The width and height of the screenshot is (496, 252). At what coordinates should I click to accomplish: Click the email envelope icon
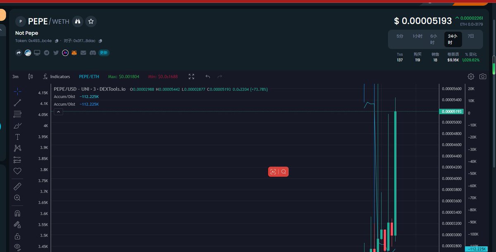point(83,53)
